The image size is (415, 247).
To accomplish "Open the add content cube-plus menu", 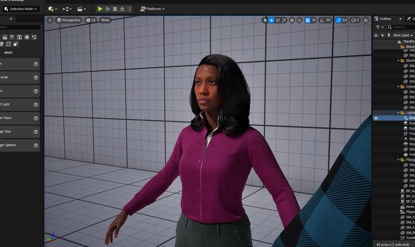I will click(53, 9).
